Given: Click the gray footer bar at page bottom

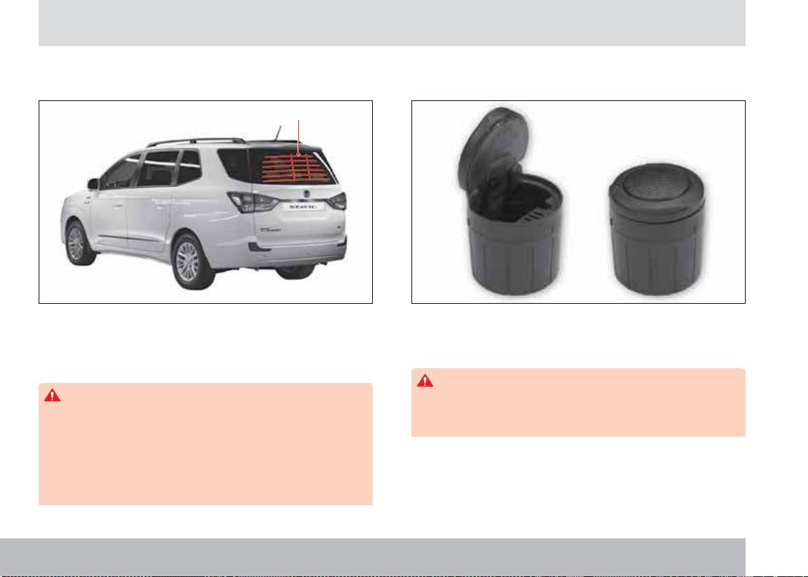Looking at the screenshot, I should click(373, 557).
